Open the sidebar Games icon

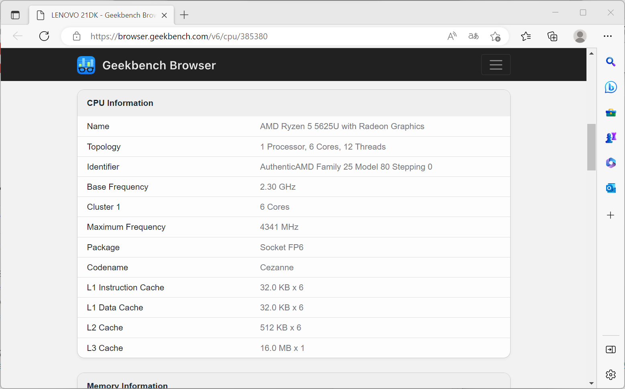click(611, 138)
